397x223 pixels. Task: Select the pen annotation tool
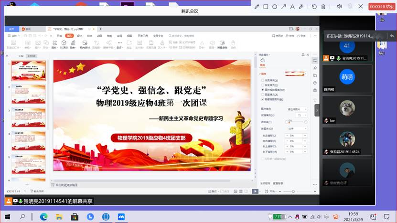point(257,7)
